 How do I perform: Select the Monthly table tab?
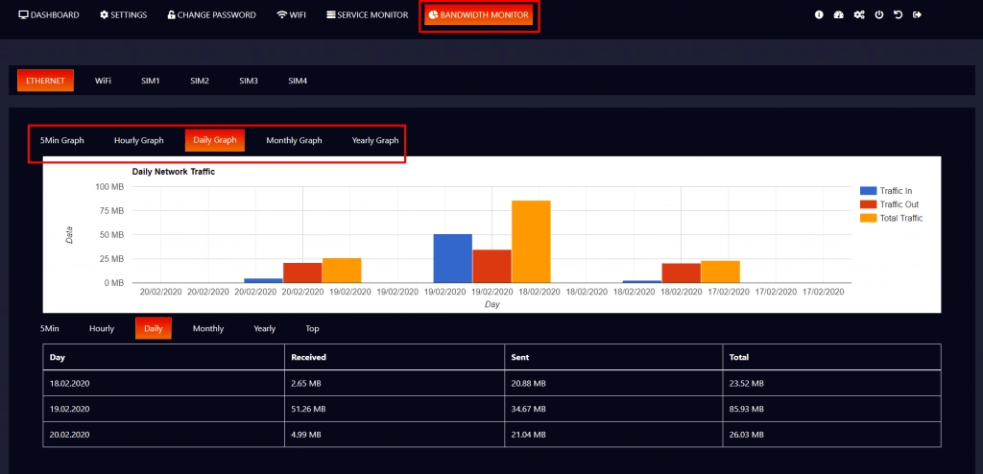208,328
